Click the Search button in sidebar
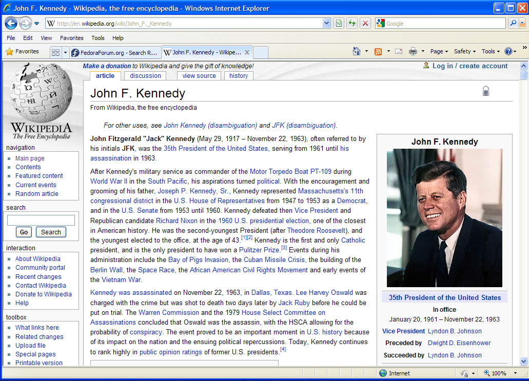The width and height of the screenshot is (529, 381). tap(51, 232)
